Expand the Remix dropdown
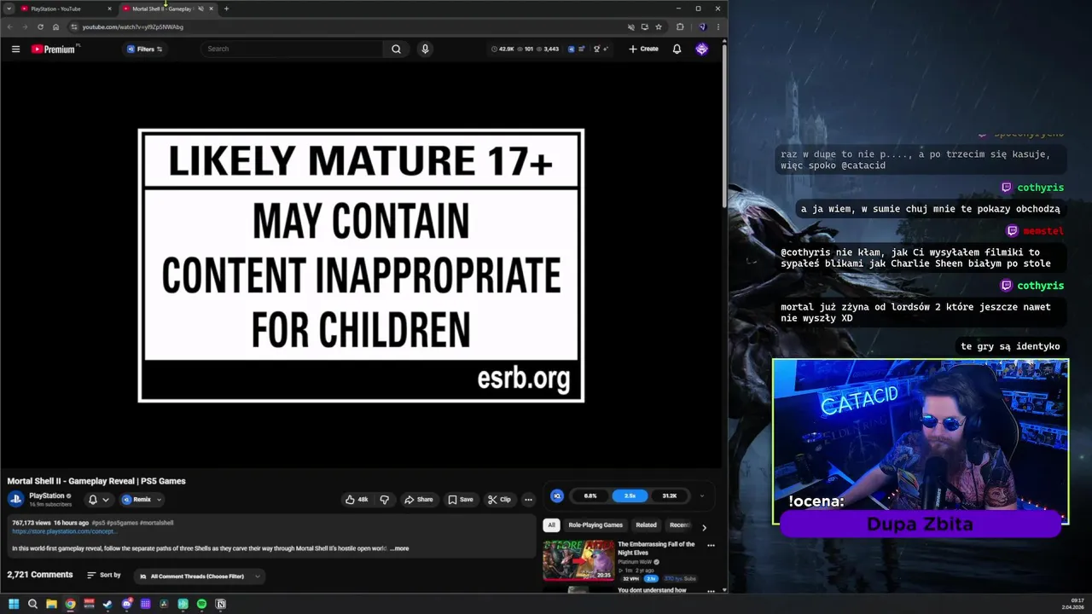Viewport: 1092px width, 614px height. (x=142, y=500)
